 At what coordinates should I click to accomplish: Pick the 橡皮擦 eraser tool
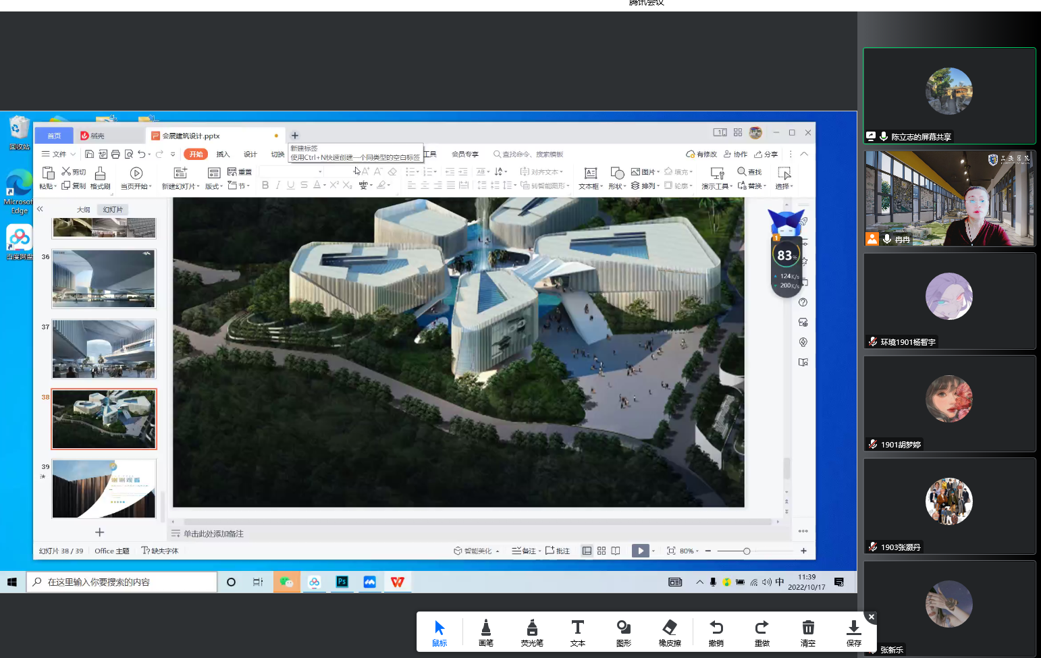coord(669,632)
